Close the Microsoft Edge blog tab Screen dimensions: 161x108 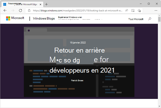point(40,4)
